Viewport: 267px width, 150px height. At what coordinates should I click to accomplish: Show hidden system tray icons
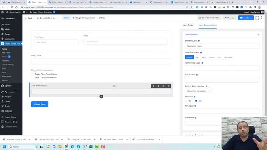point(214,147)
